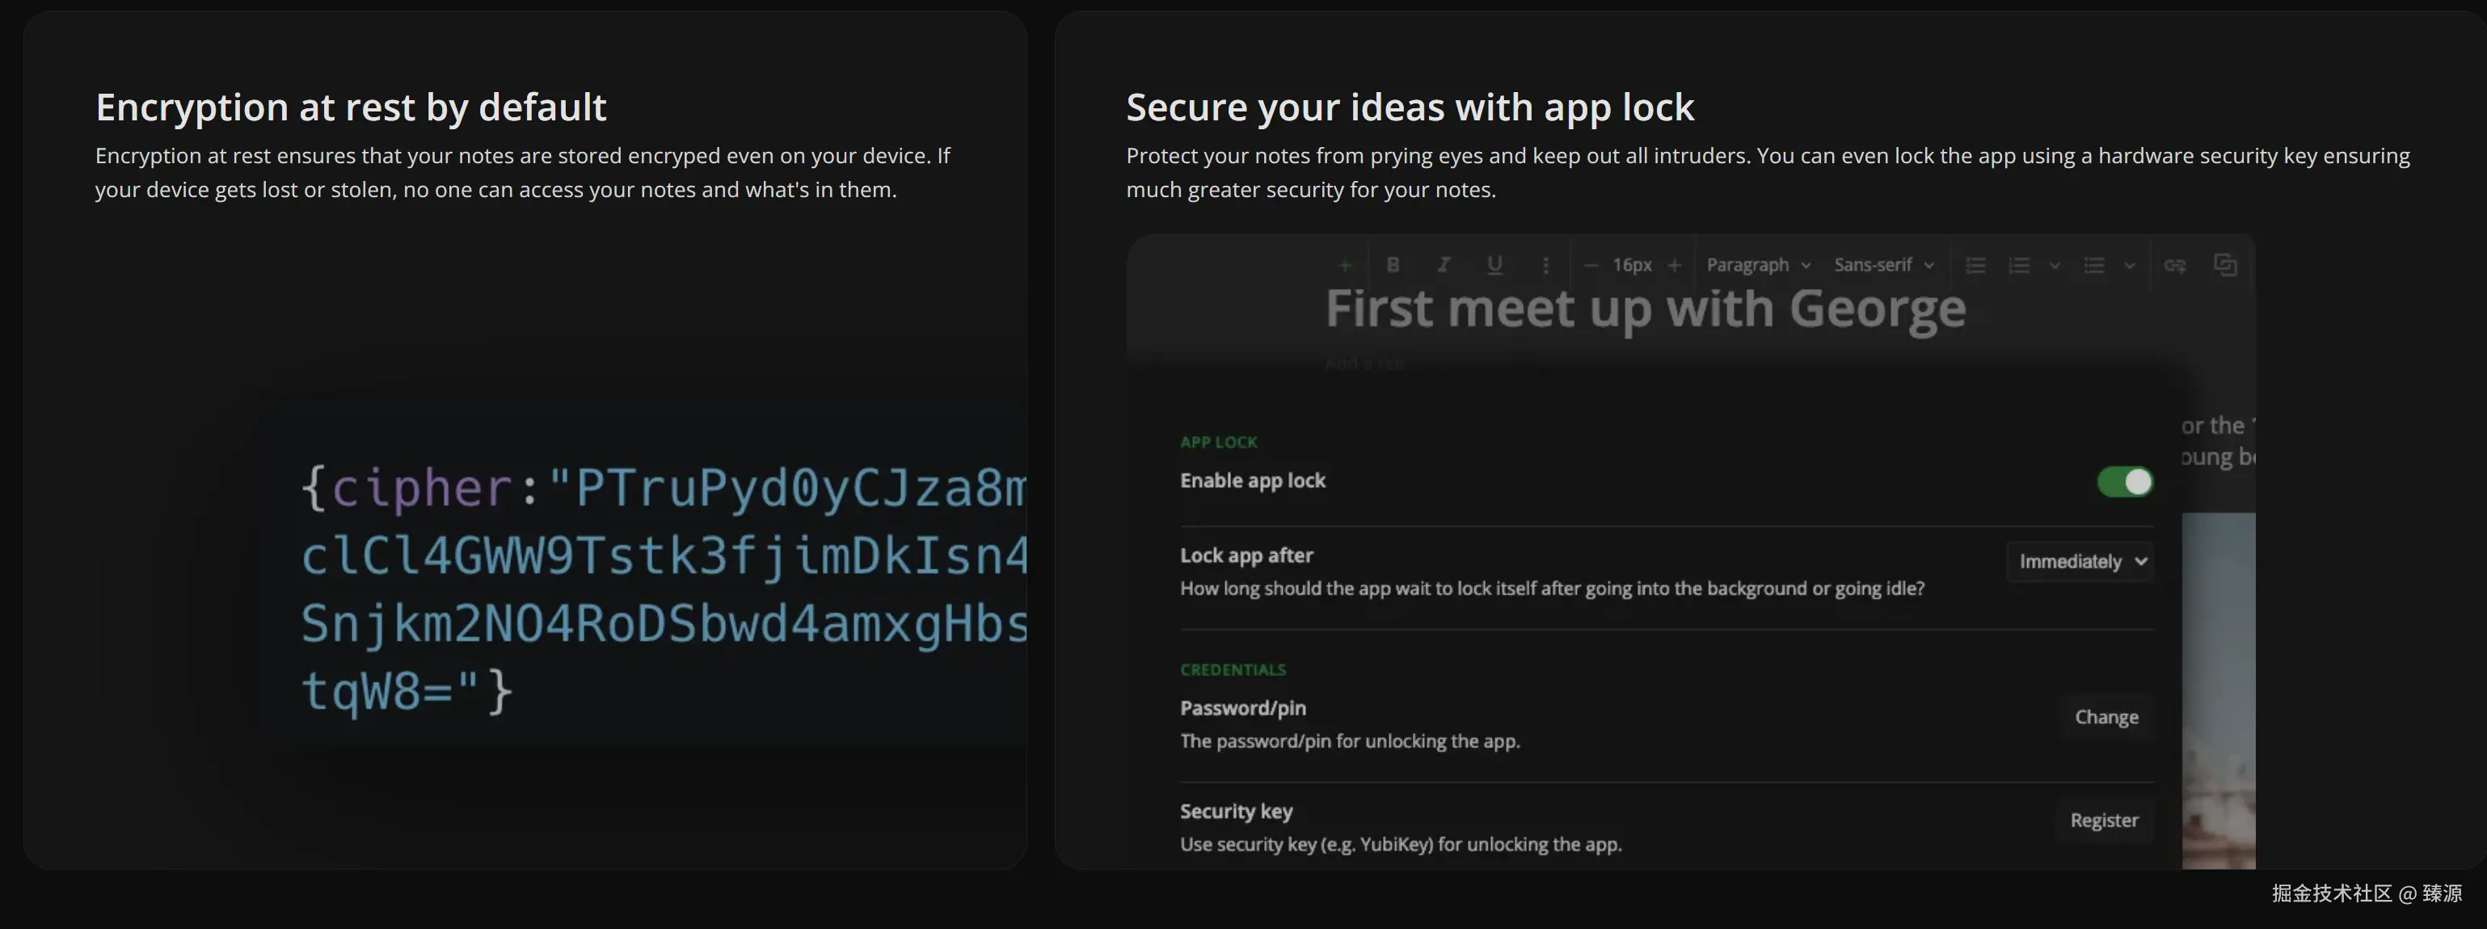The width and height of the screenshot is (2487, 929).
Task: Decrease font size with minus button
Action: pyautogui.click(x=1591, y=265)
